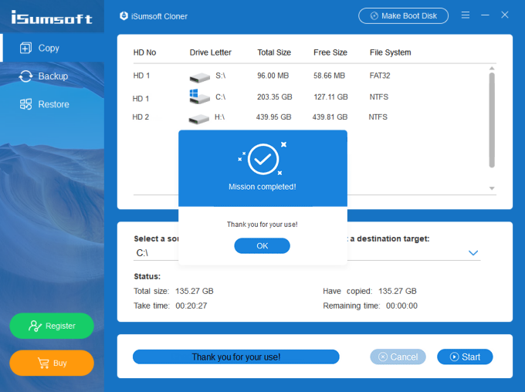The image size is (525, 392).
Task: Click the 439.95 GB total size cell
Action: pyautogui.click(x=273, y=117)
